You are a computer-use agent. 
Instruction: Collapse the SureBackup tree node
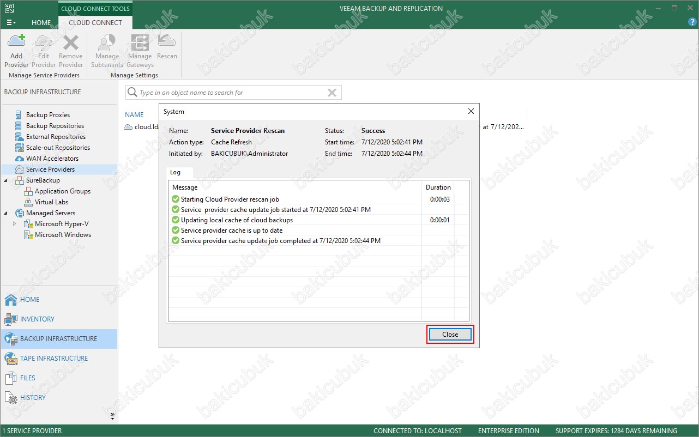click(x=6, y=180)
